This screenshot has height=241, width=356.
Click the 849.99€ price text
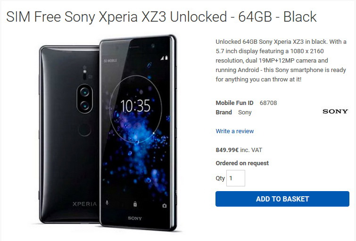point(227,150)
